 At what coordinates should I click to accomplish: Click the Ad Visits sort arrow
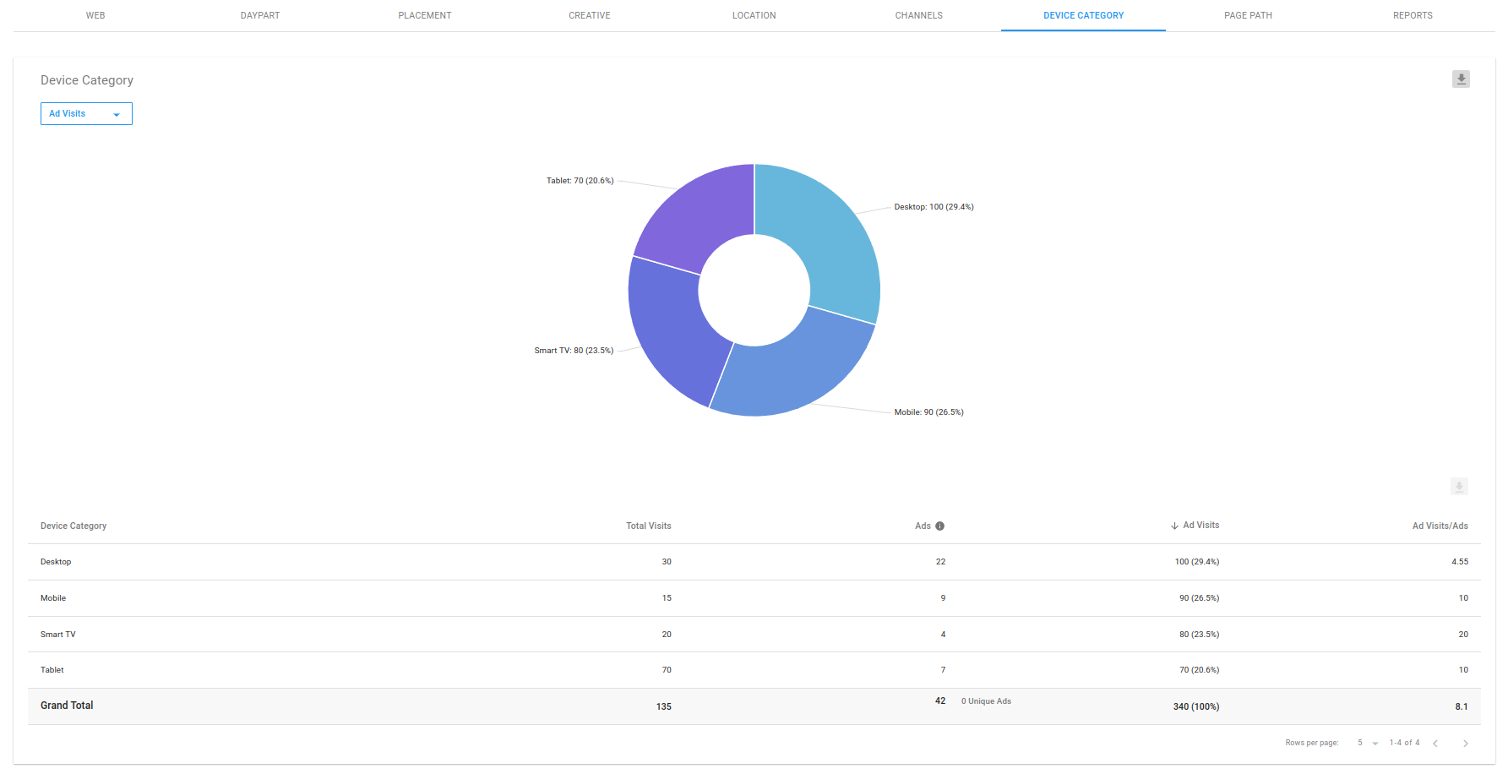(x=1174, y=526)
